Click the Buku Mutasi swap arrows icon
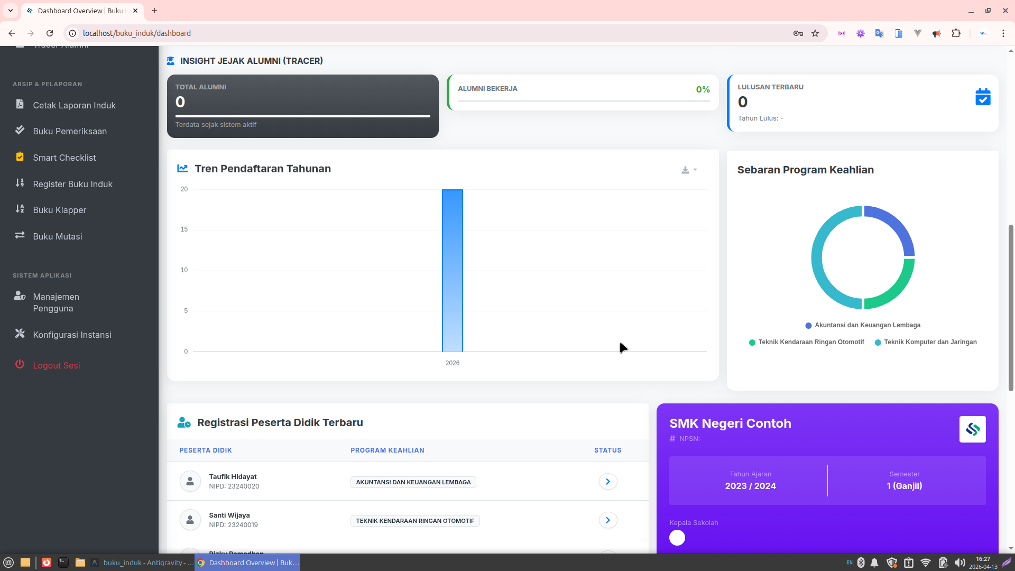 click(x=20, y=235)
